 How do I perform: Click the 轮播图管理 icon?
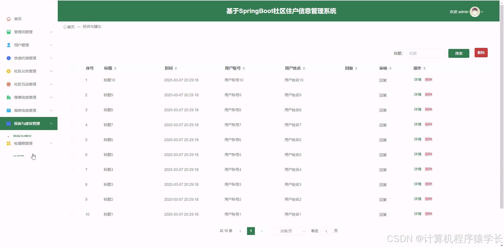[9, 143]
